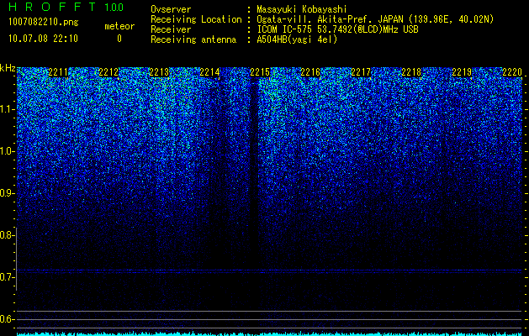Click the 1.0 frequency axis label
The width and height of the screenshot is (529, 336).
tap(7, 151)
